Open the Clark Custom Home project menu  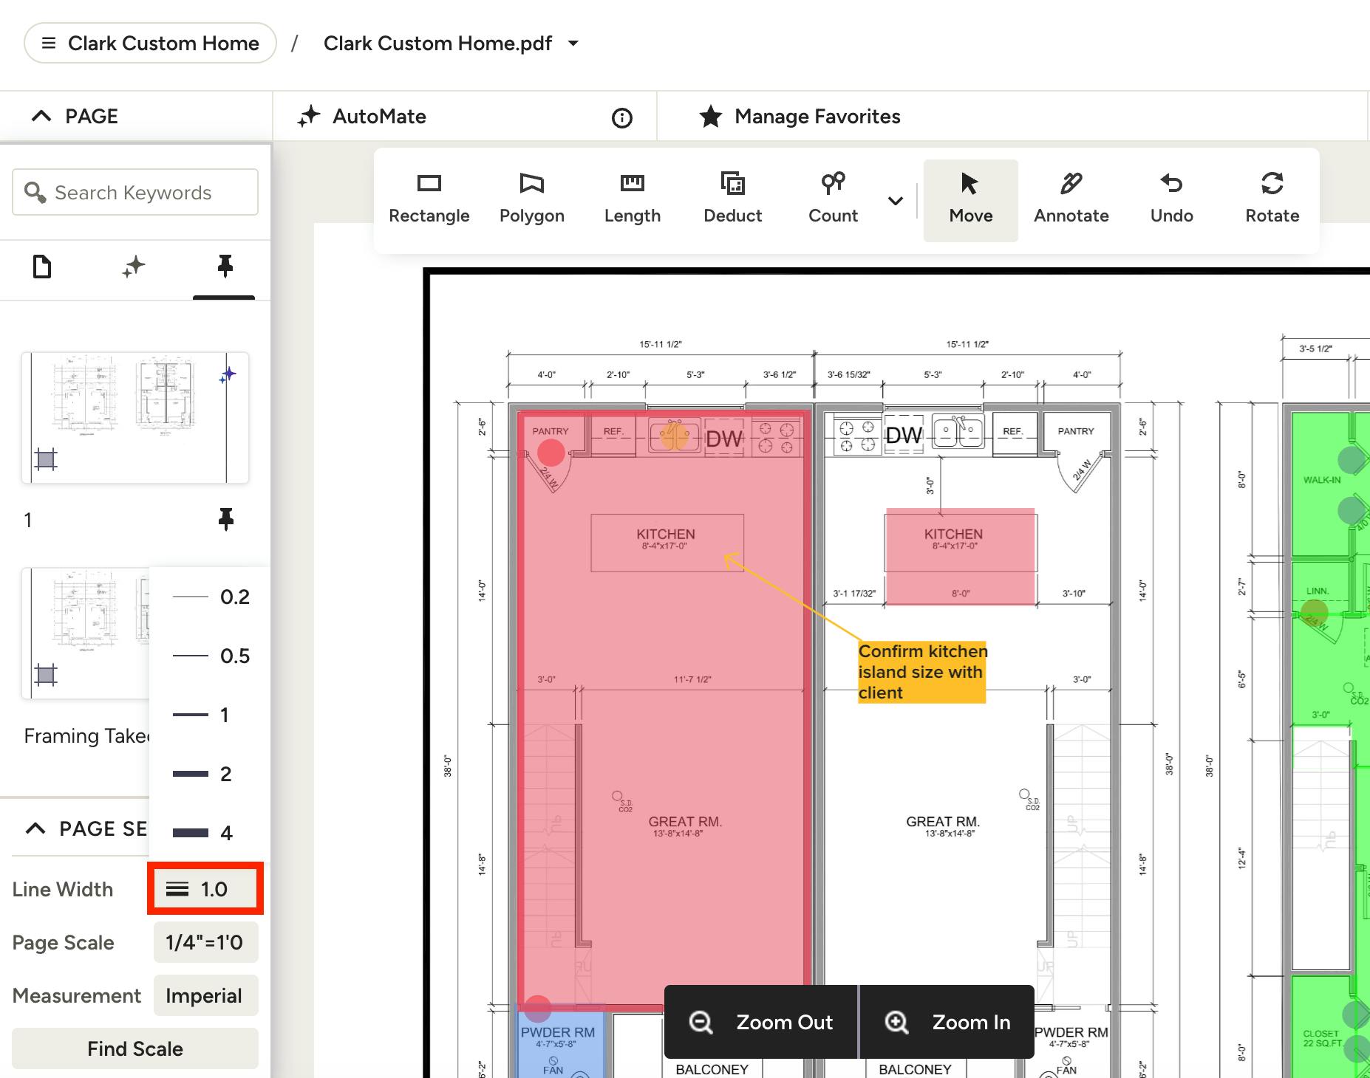[150, 43]
